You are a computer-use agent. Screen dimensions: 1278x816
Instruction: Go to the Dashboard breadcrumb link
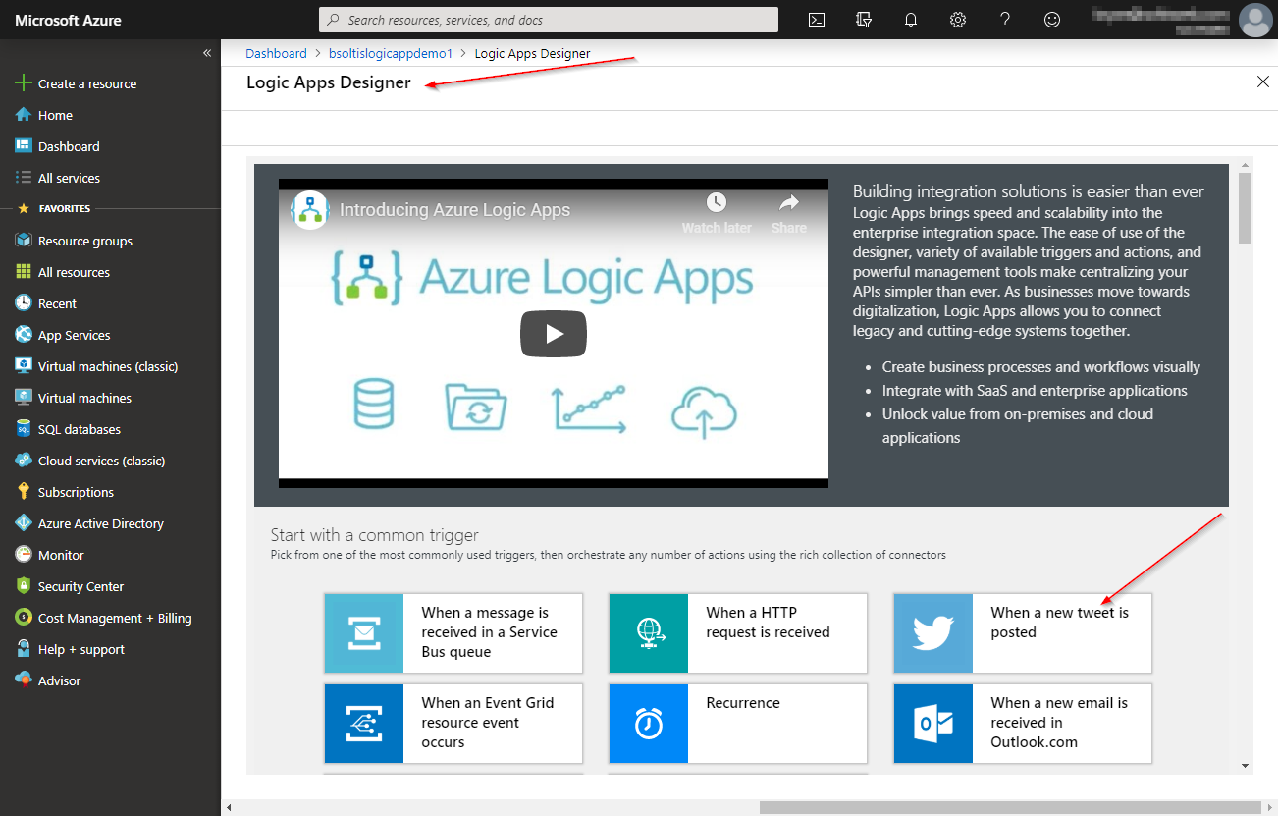(276, 54)
